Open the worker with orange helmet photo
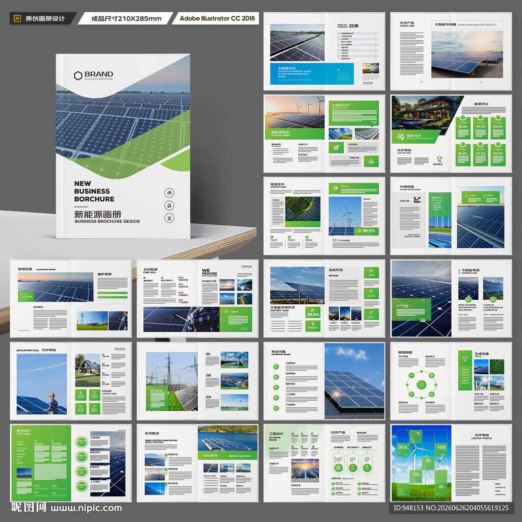Image resolution: width=522 pixels, height=522 pixels. point(42,384)
